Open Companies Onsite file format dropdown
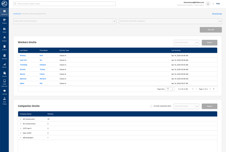Image resolution: width=226 pixels, height=152 pixels. (x=186, y=106)
